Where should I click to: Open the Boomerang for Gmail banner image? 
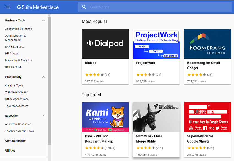(x=208, y=44)
